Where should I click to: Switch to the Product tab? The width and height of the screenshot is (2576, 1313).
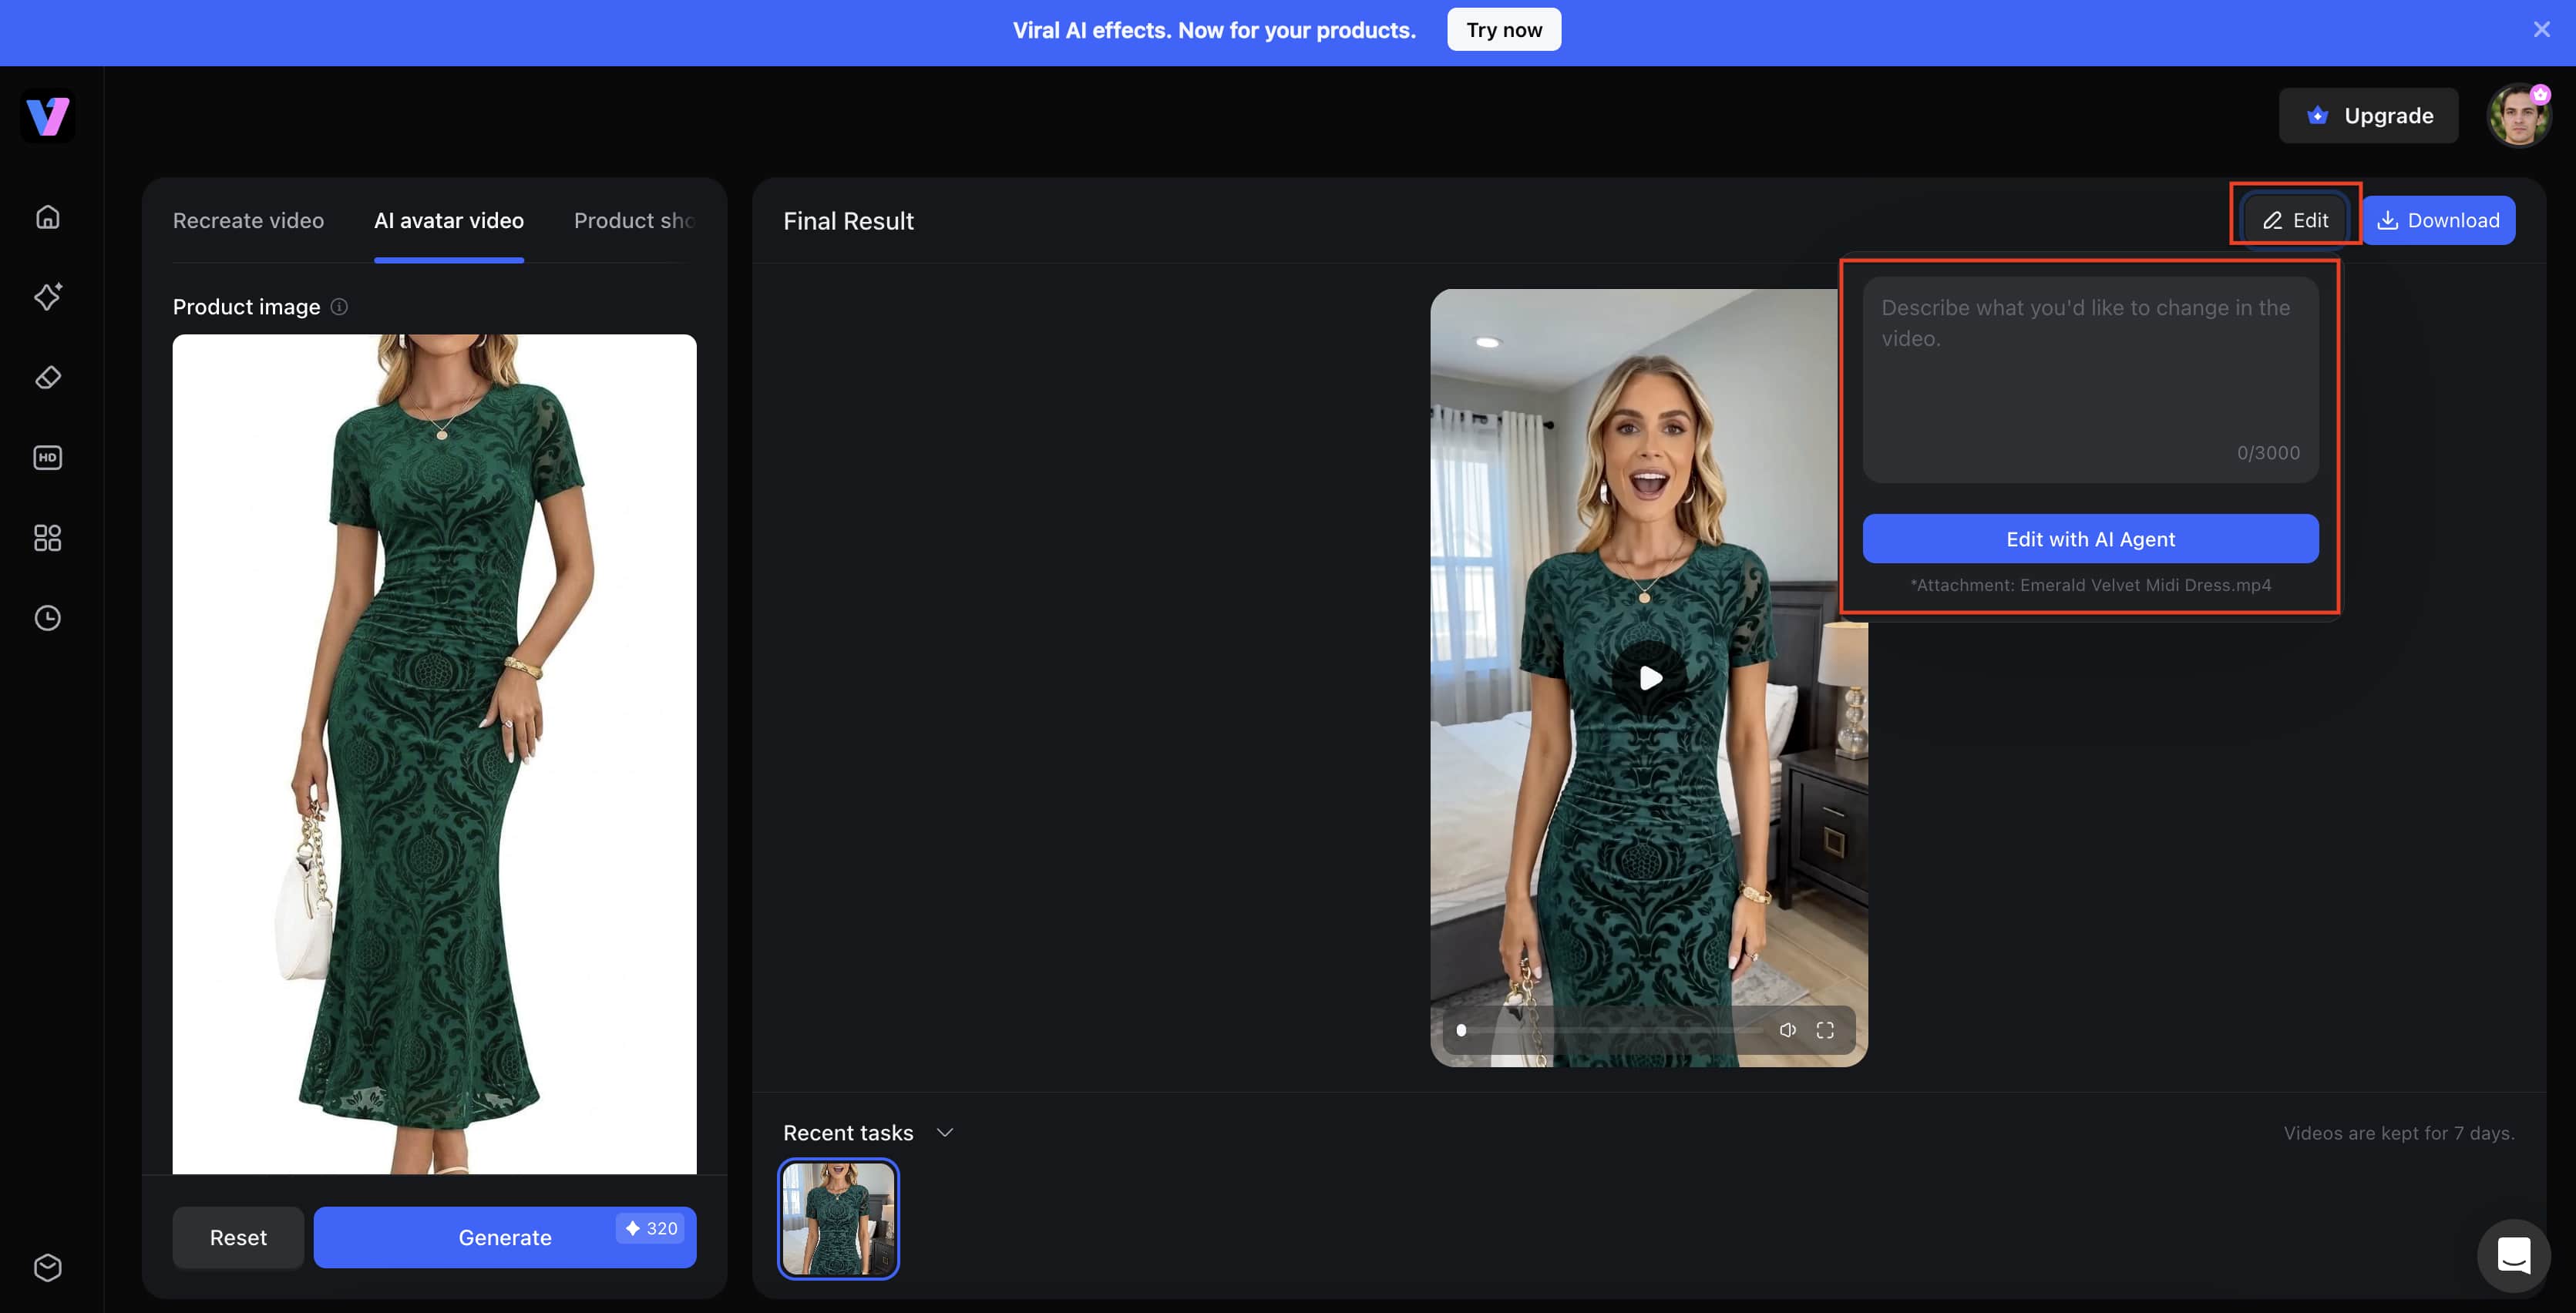[634, 220]
